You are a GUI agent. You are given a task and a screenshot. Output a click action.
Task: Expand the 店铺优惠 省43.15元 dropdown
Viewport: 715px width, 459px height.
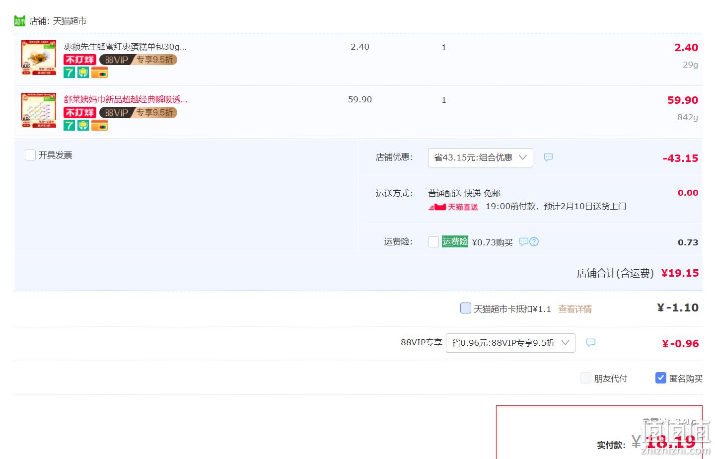(481, 157)
